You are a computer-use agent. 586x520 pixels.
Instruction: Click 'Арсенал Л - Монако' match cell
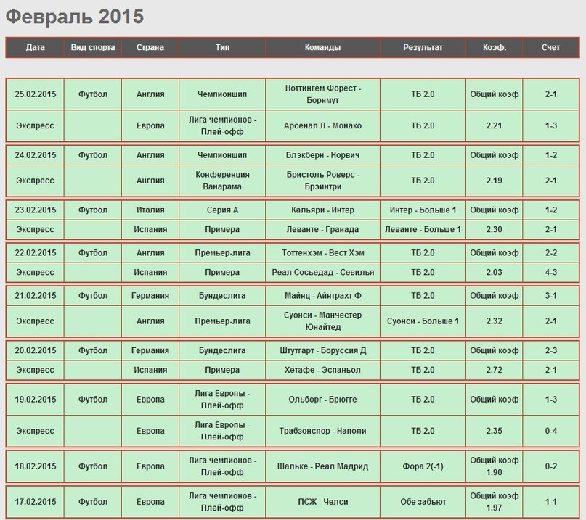click(x=322, y=125)
